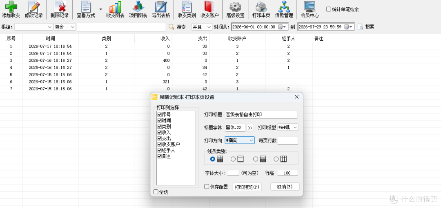
Task: Click the magnifier 搜索 next to keyword box
Action: (x=177, y=27)
